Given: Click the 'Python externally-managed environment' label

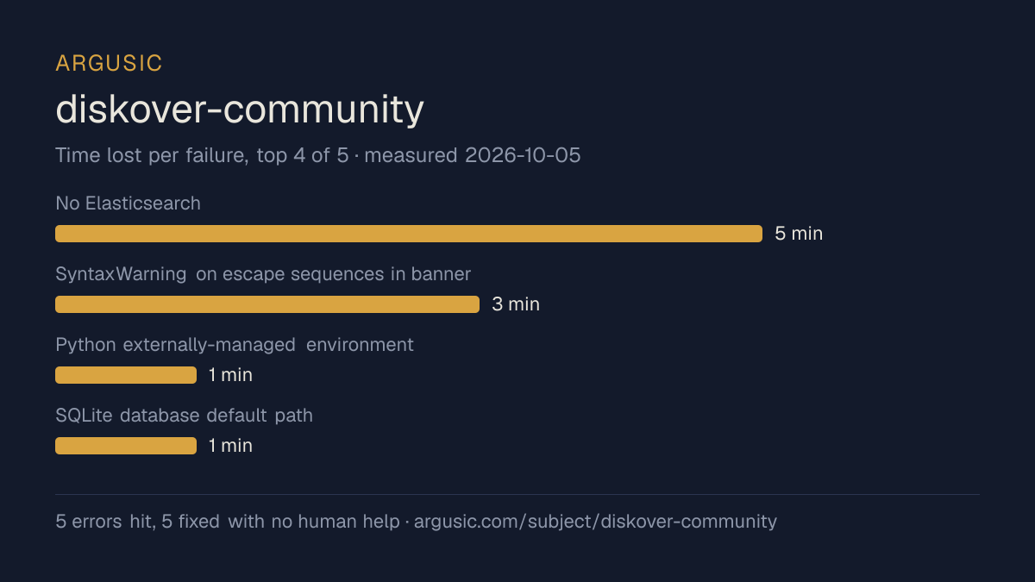Looking at the screenshot, I should click(x=235, y=345).
